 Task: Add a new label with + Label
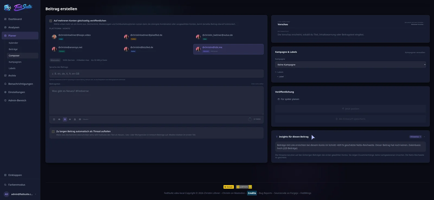(280, 77)
